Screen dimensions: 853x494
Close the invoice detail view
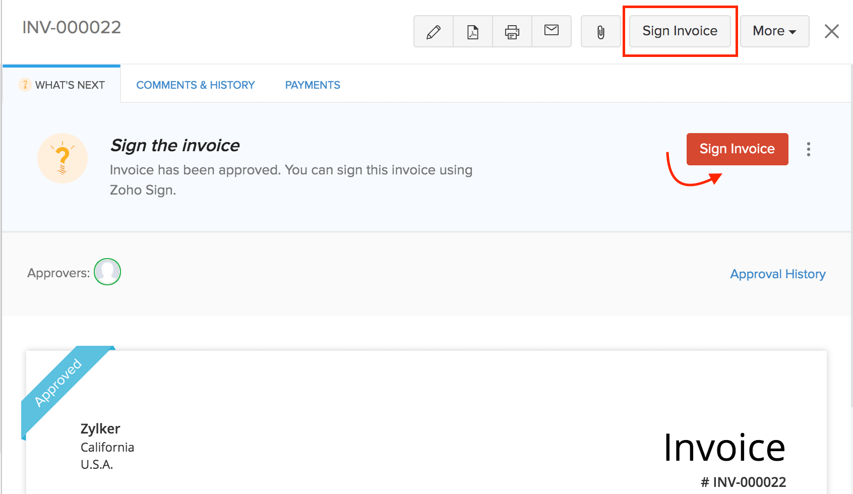[831, 31]
